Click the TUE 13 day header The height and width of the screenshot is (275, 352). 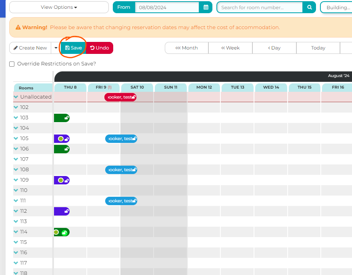[238, 87]
